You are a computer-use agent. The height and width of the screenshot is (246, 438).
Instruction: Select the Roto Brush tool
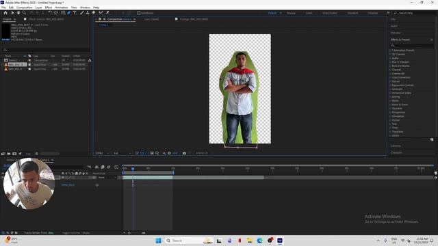pos(101,13)
